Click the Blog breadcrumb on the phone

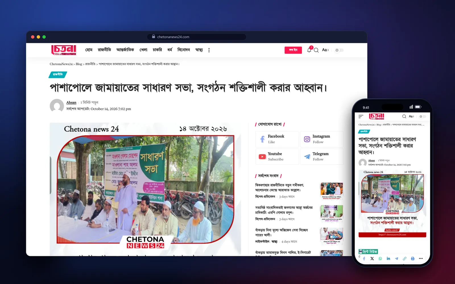tap(379, 125)
